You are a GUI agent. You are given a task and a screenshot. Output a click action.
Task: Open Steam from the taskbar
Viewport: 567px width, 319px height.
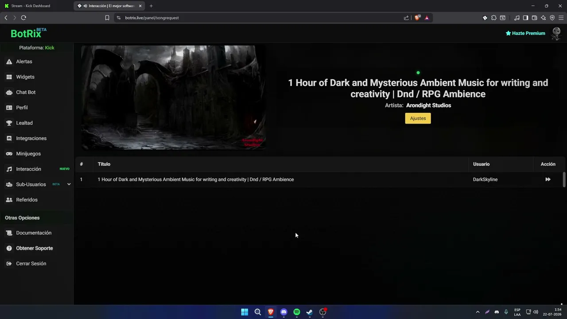click(310, 312)
